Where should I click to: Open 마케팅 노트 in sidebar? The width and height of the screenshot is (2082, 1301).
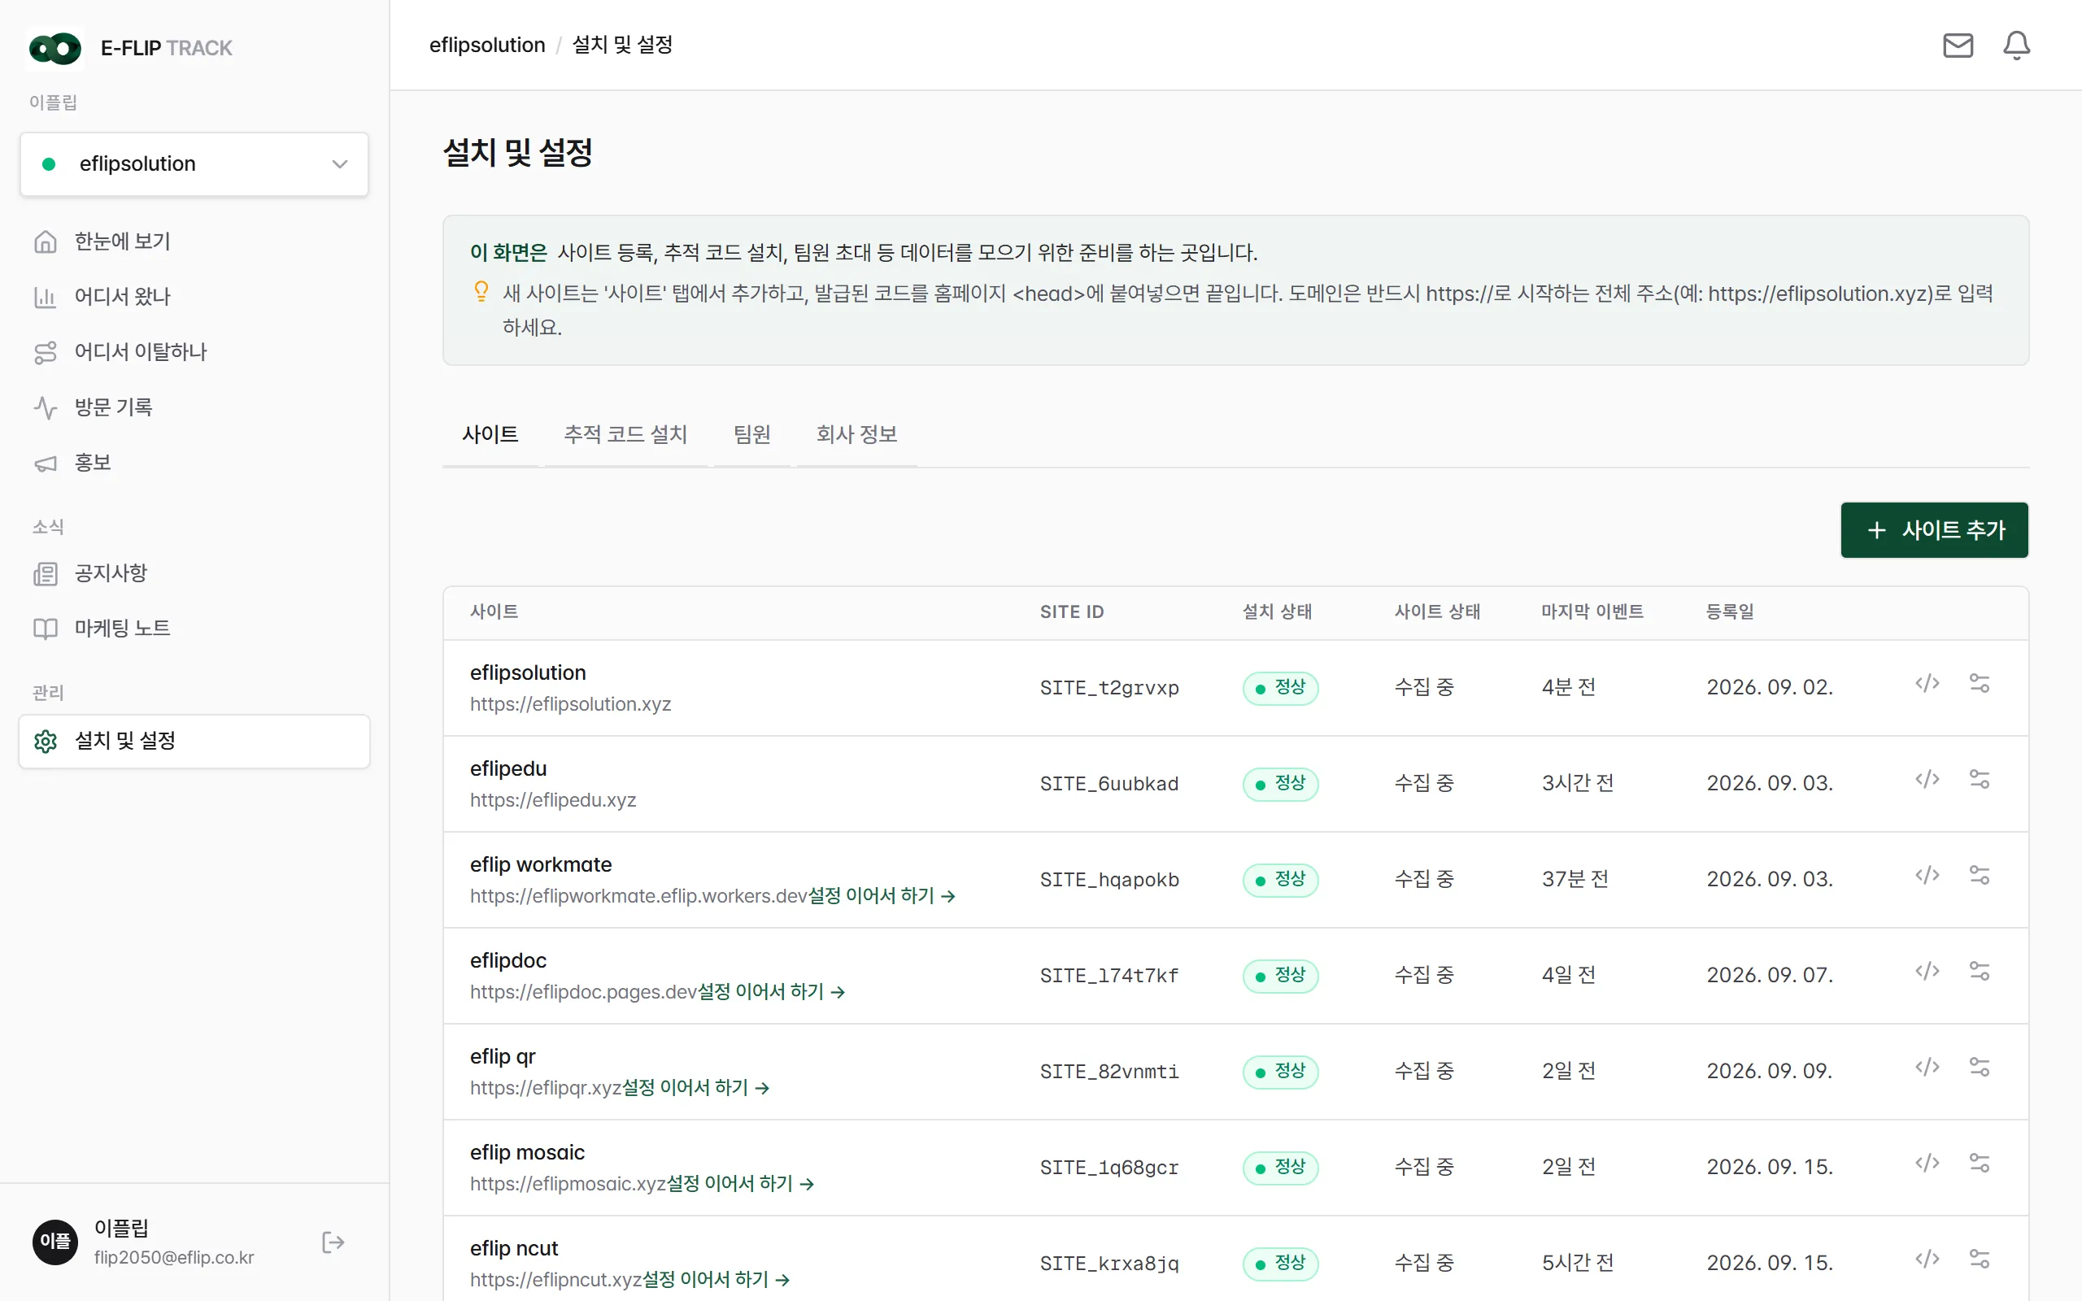point(194,628)
